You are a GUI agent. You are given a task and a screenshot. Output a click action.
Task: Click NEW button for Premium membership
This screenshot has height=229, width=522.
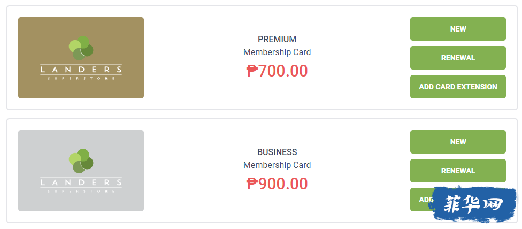[x=458, y=29]
